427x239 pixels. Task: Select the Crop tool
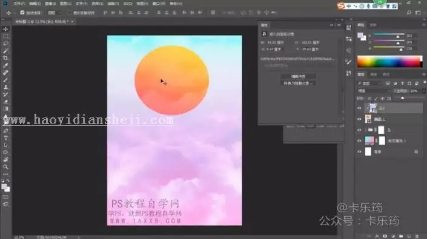tap(5, 58)
